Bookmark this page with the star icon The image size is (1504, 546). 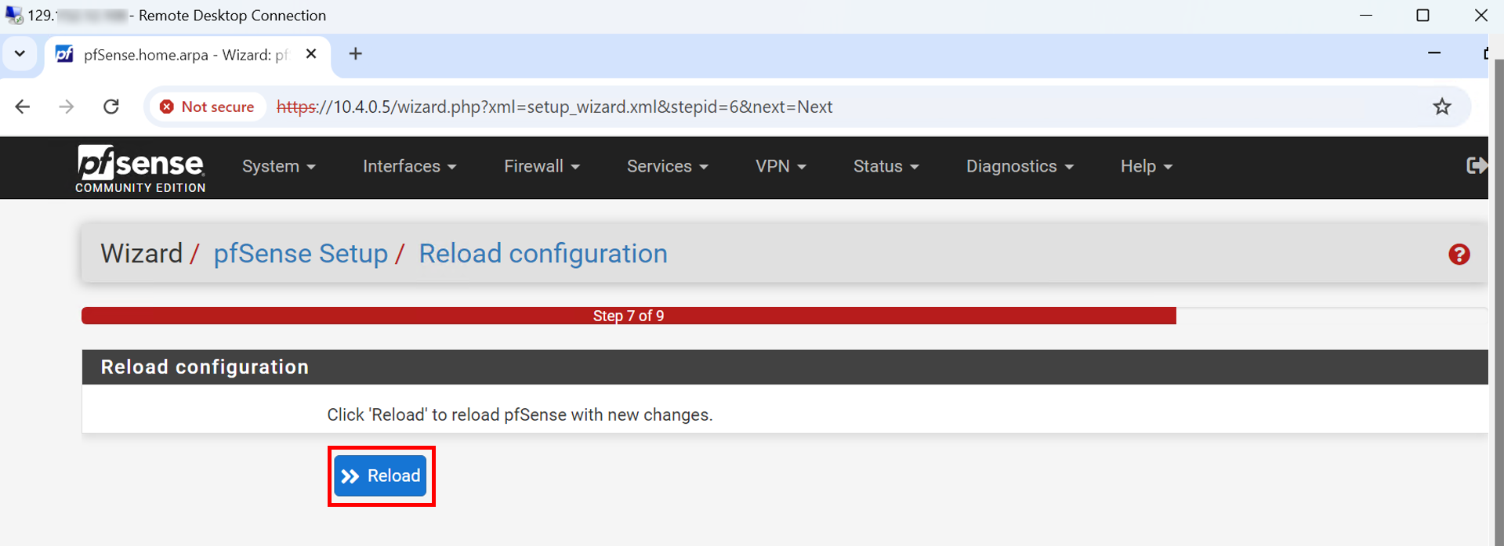[x=1442, y=107]
